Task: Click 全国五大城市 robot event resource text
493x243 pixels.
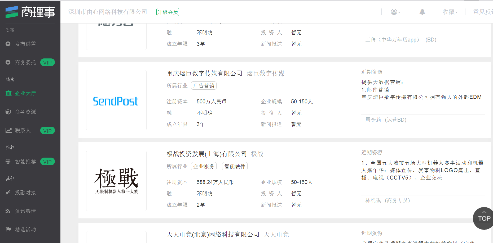Action: [422, 170]
